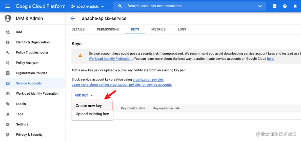This screenshot has height=141, width=301.
Task: Click the Service Accounts key icon
Action: tap(8, 83)
